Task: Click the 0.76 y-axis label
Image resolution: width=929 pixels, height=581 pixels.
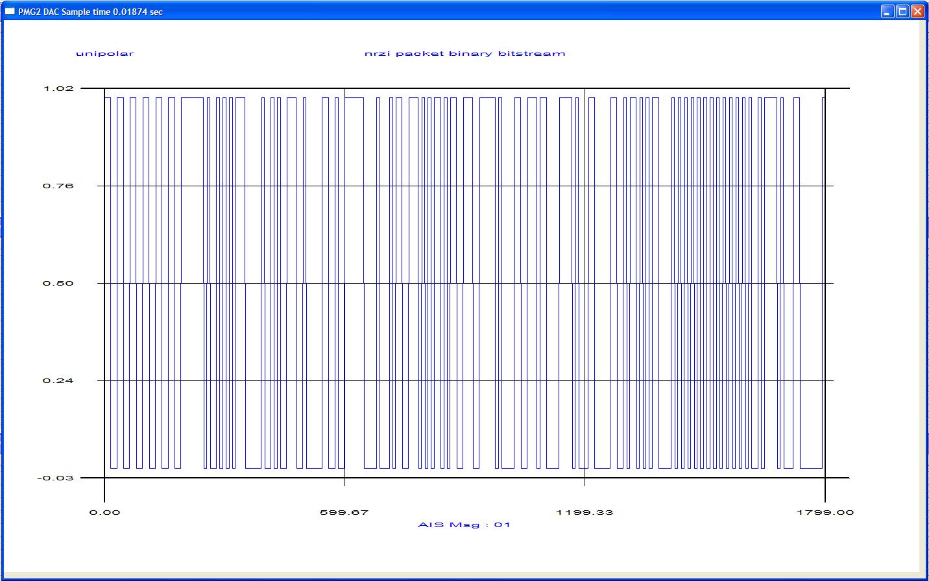Action: 58,186
